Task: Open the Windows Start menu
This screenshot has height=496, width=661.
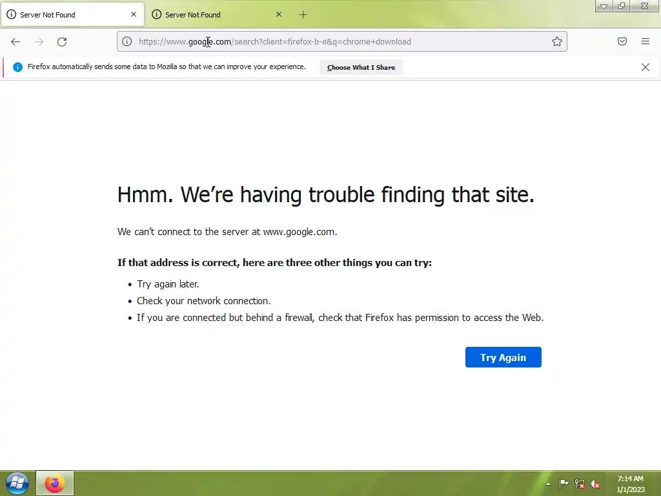Action: coord(17,483)
